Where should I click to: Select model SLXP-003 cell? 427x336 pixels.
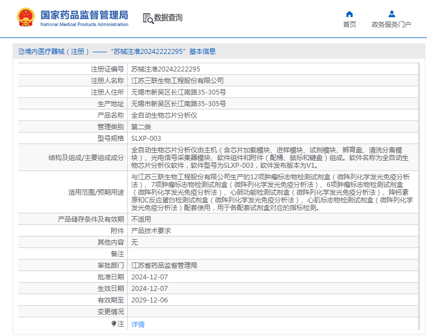click(146, 139)
